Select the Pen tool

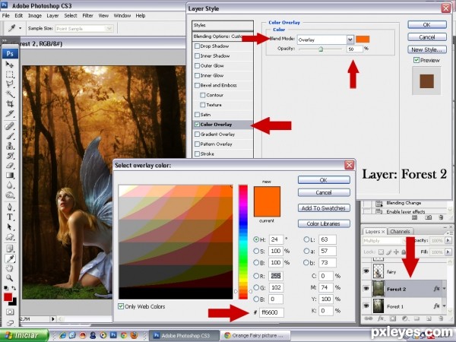[10, 207]
